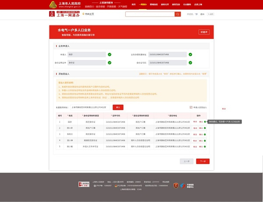Click 确认 link in row 2
Screen dimensions: 263x202
coord(201,128)
